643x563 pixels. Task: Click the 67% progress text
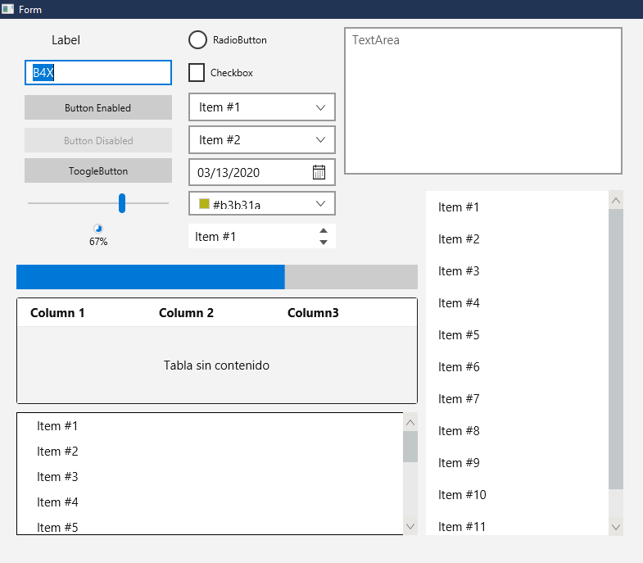click(x=98, y=242)
